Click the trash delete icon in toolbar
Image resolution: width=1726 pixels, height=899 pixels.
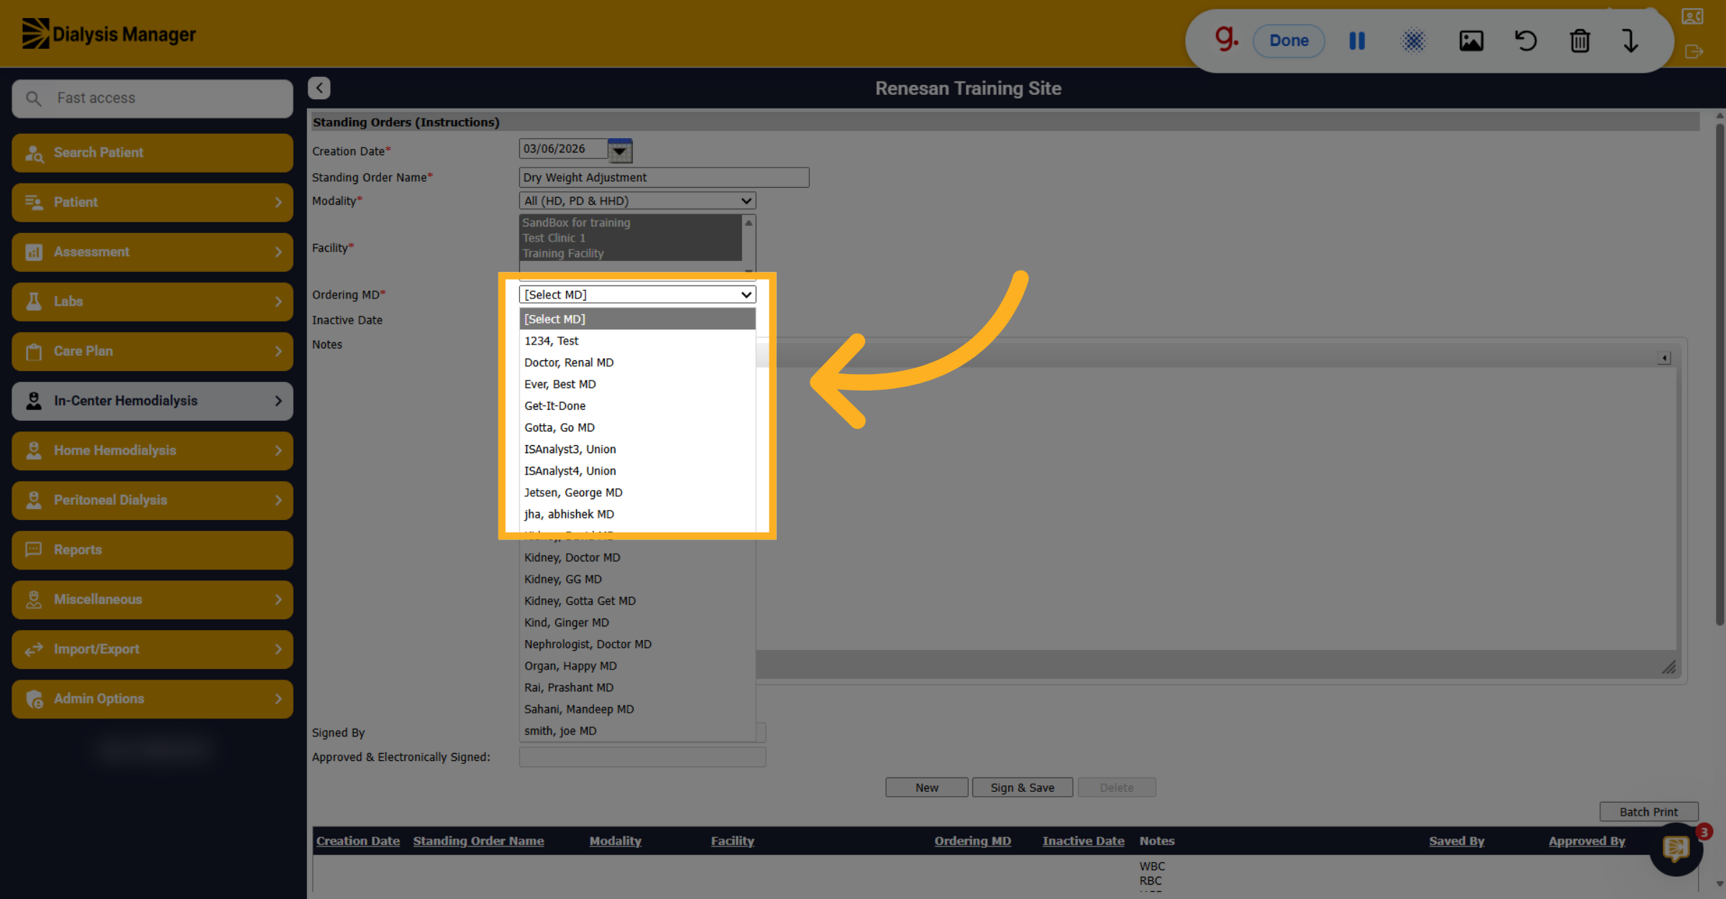pyautogui.click(x=1579, y=41)
